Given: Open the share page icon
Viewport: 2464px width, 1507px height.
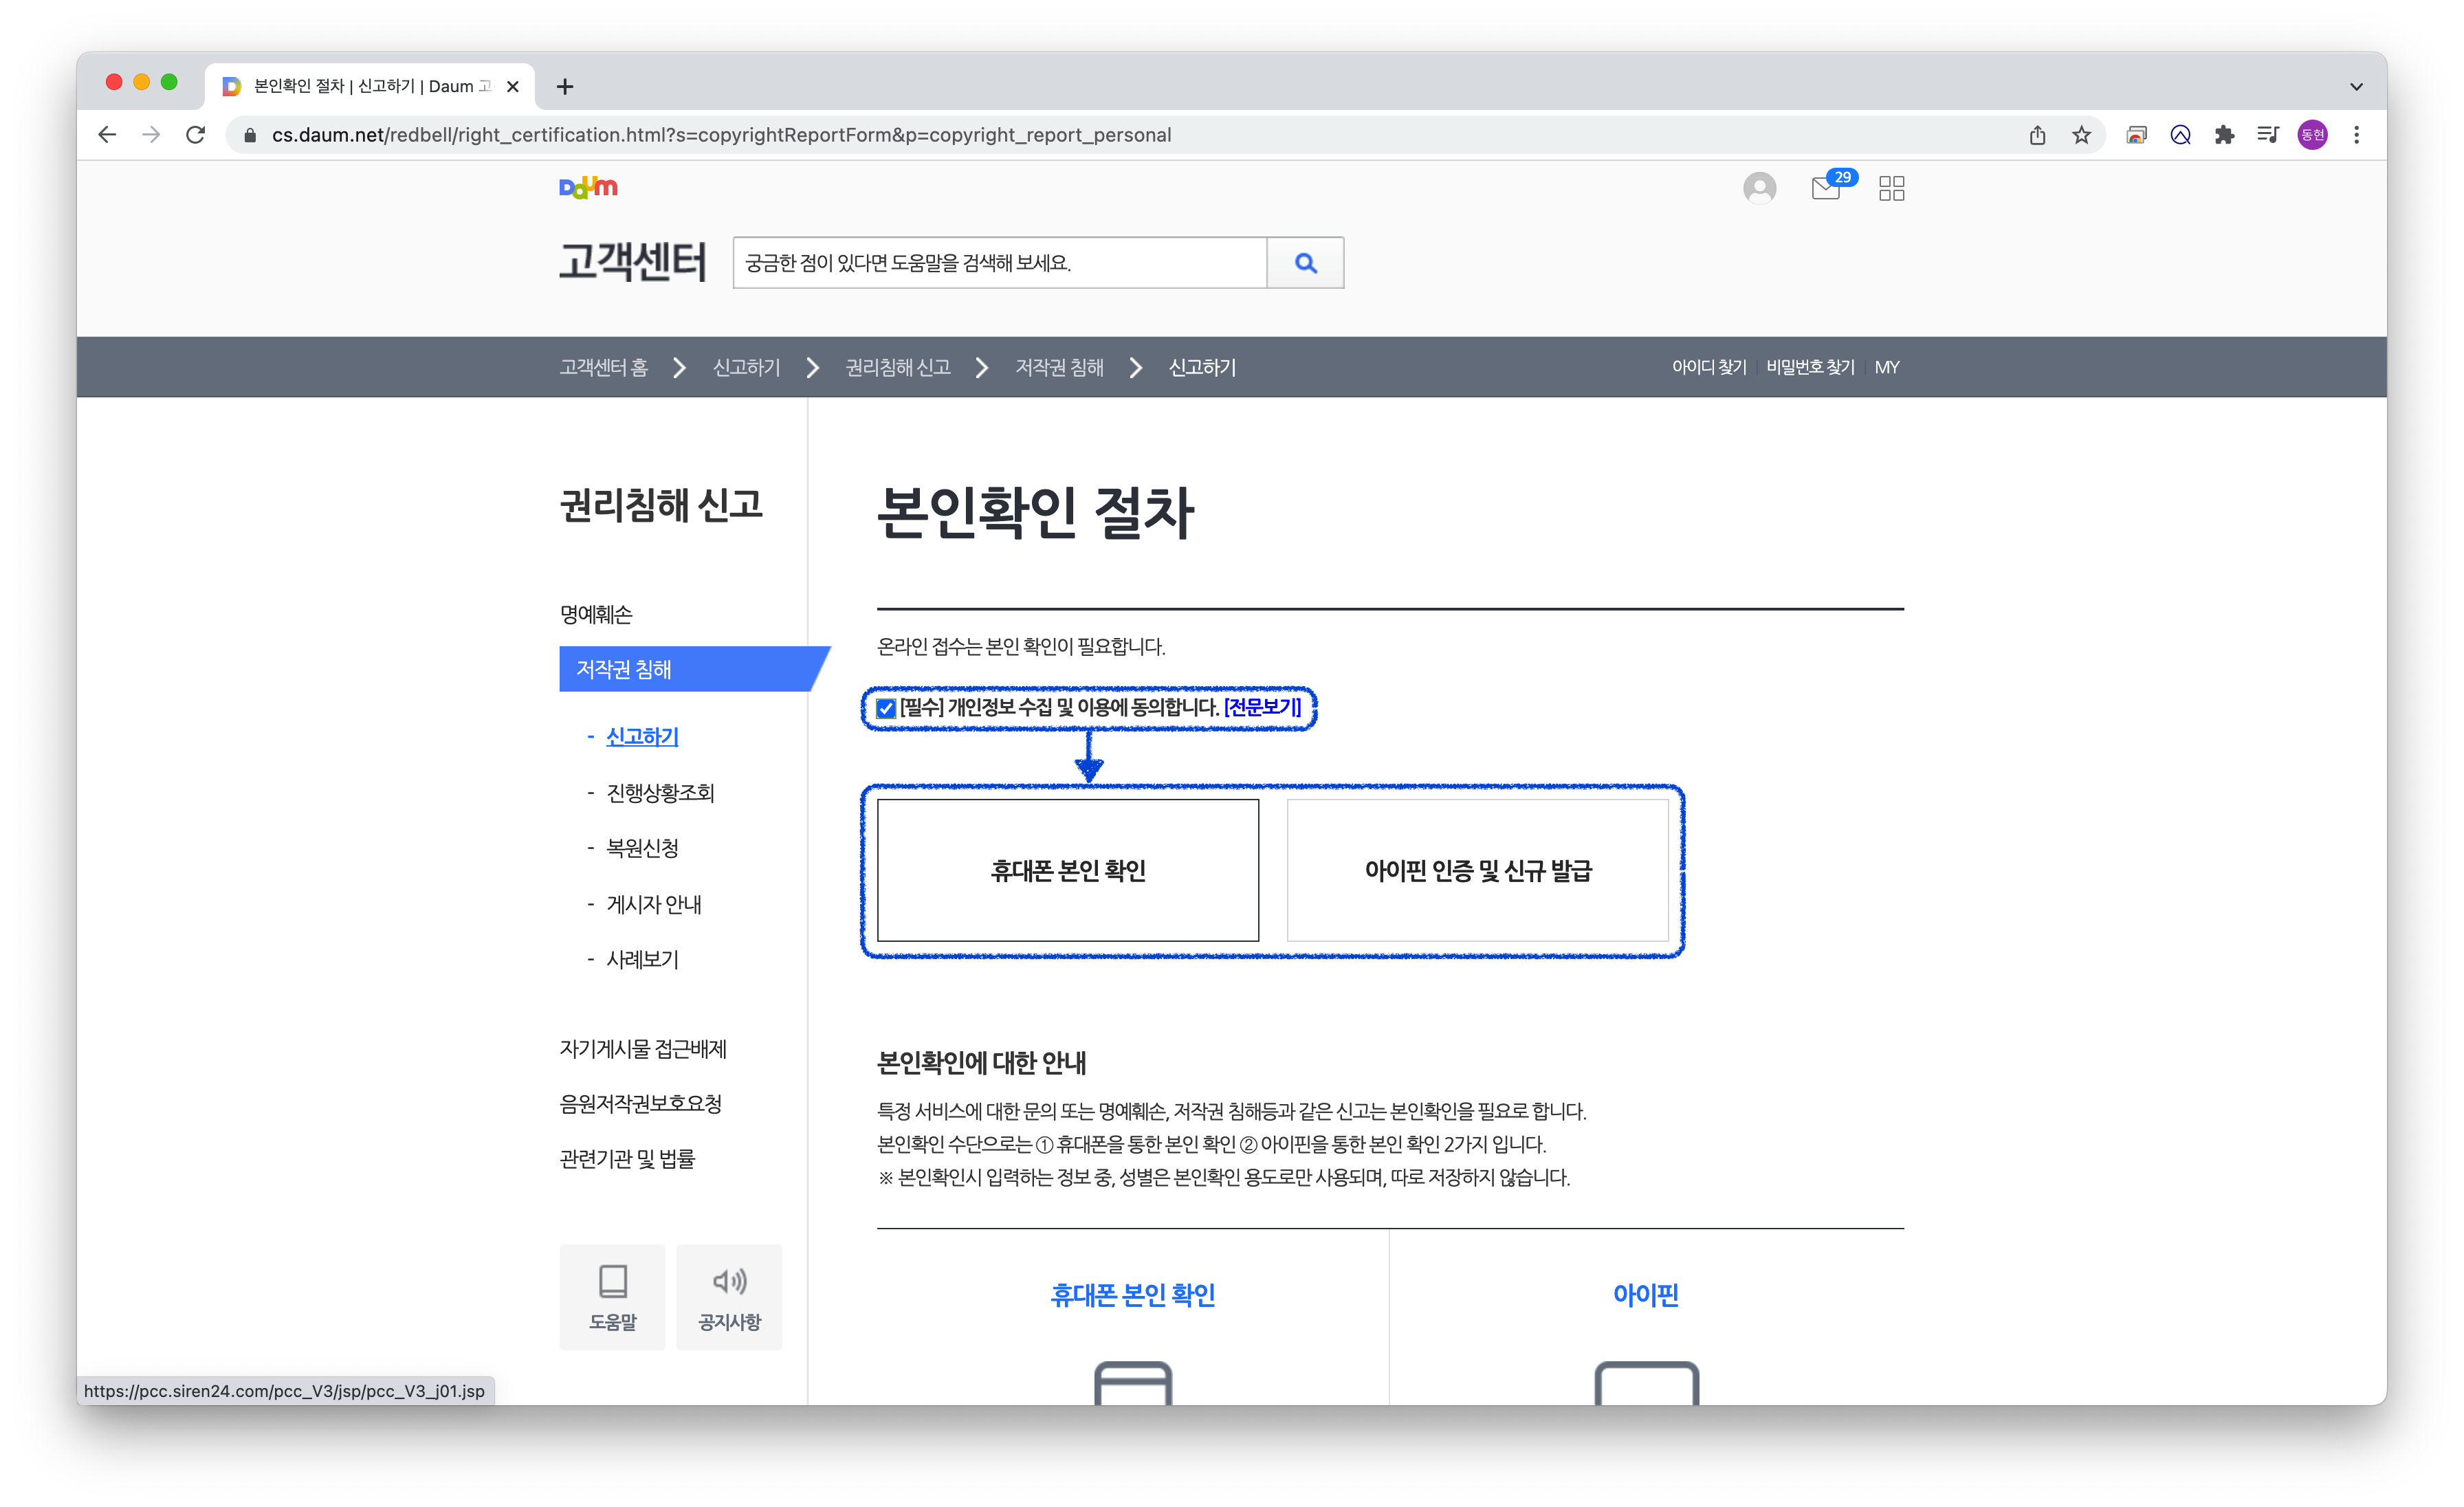Looking at the screenshot, I should click(2037, 135).
